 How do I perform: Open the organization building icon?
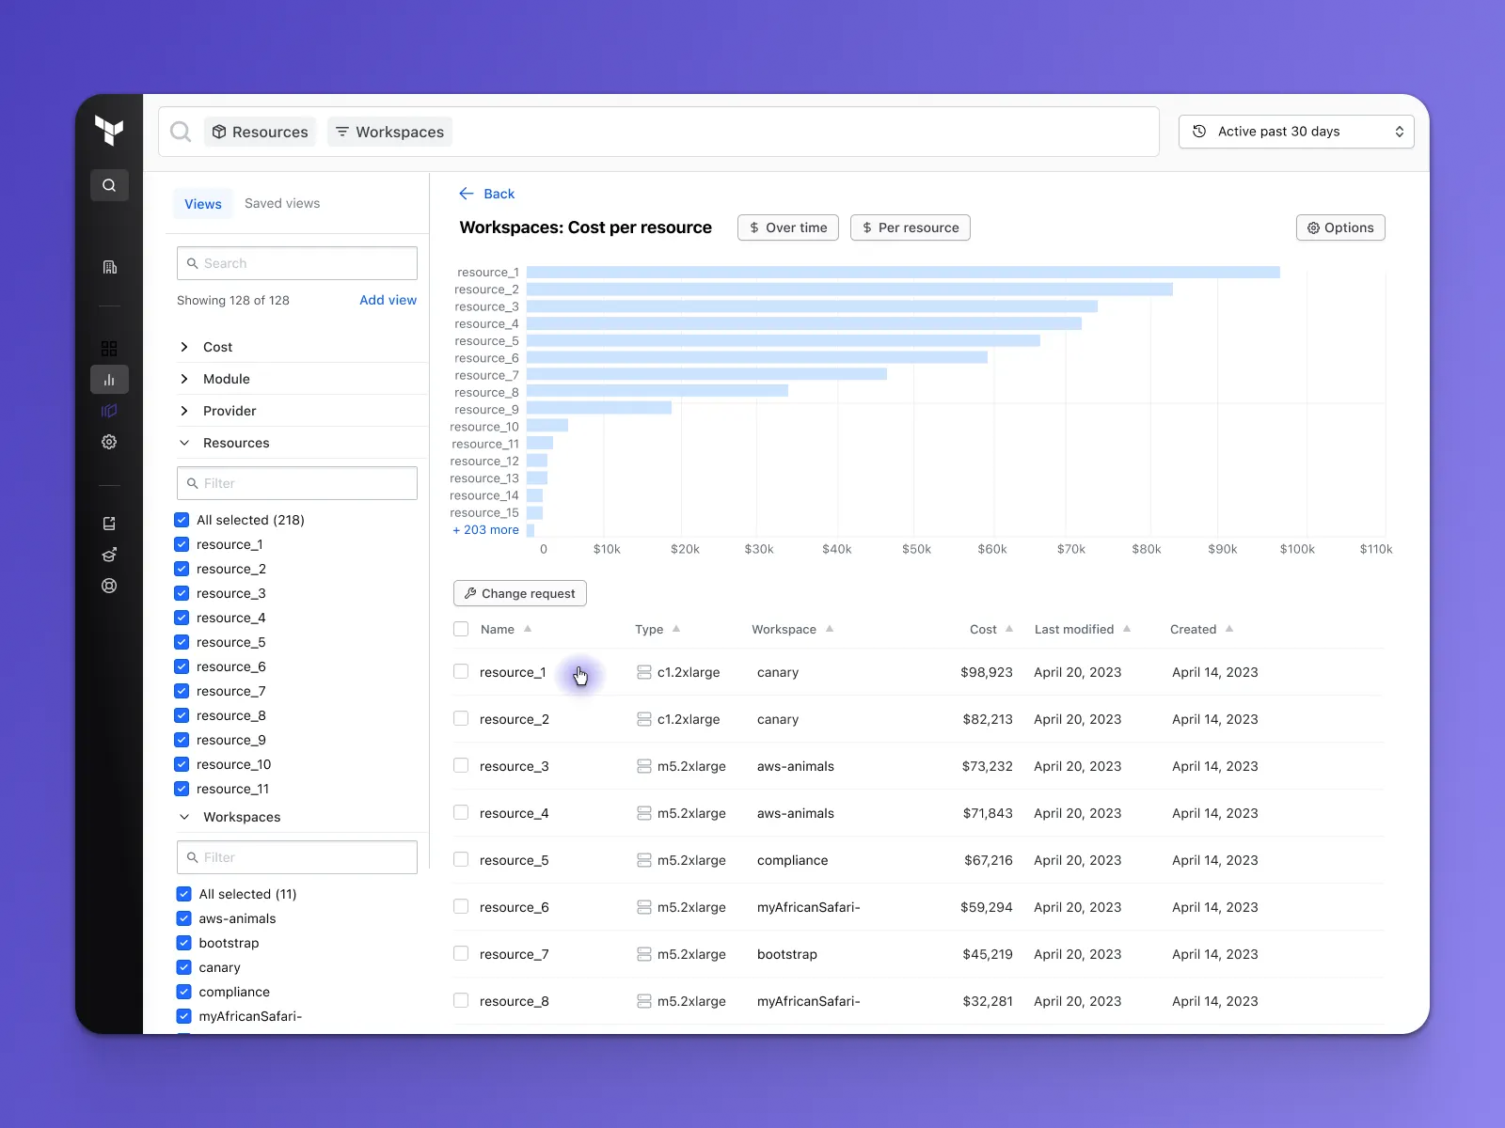(x=109, y=268)
